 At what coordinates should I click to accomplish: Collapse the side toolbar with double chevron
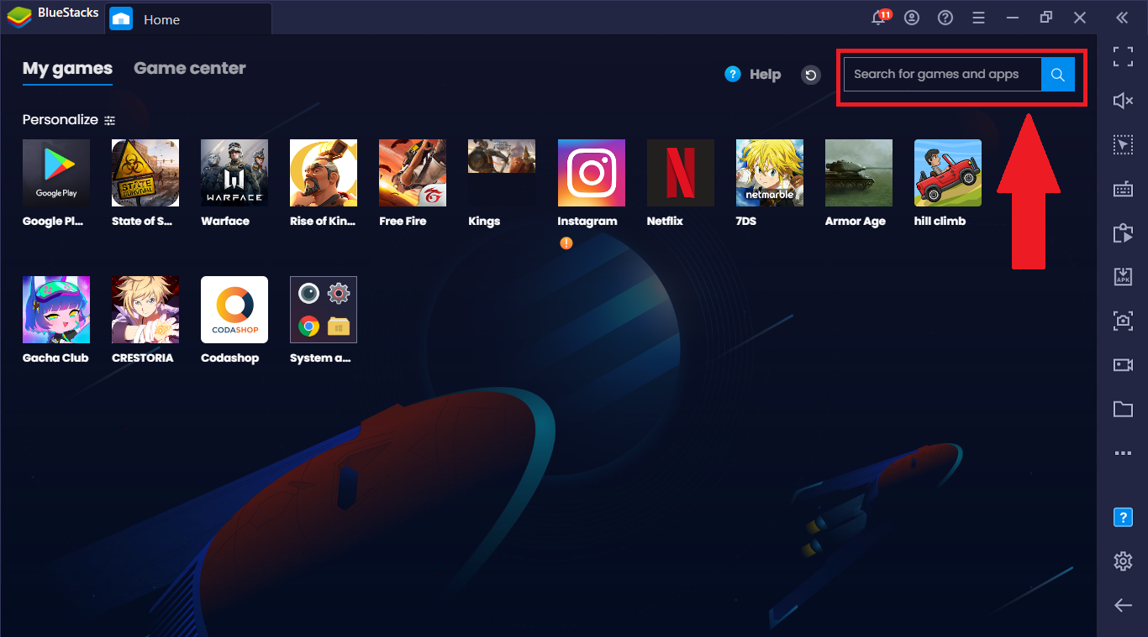pos(1122,18)
